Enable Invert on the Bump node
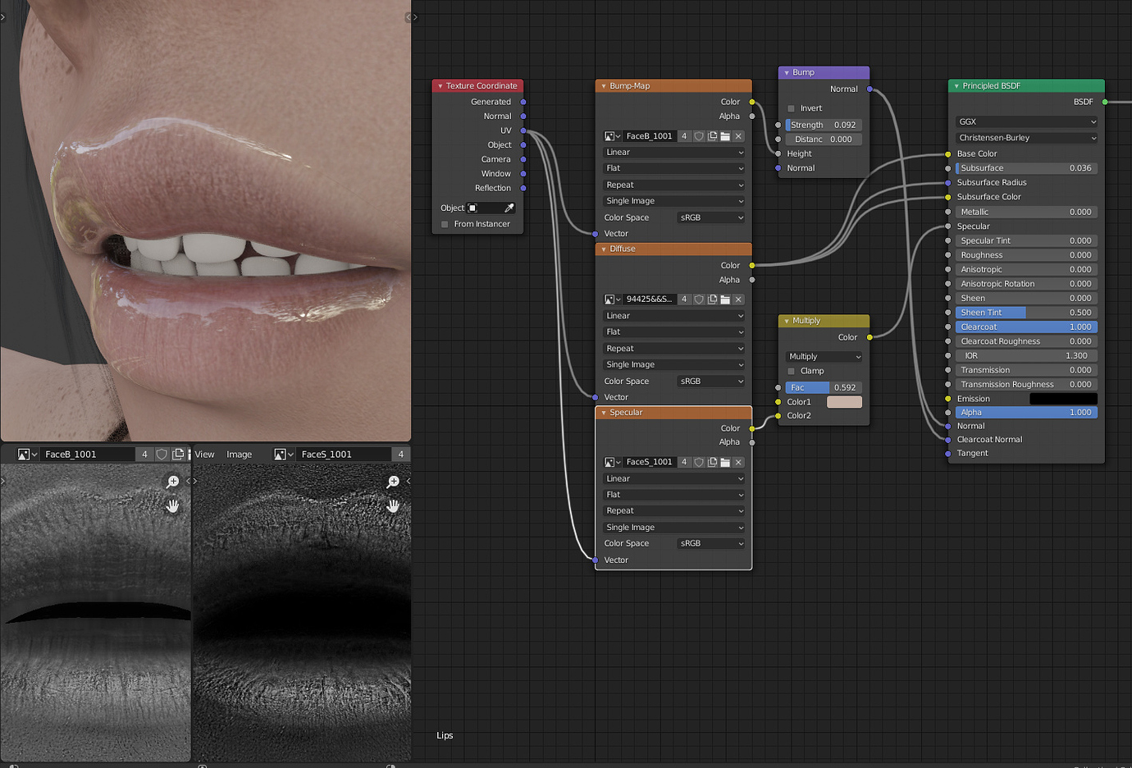Viewport: 1132px width, 768px height. coord(791,107)
